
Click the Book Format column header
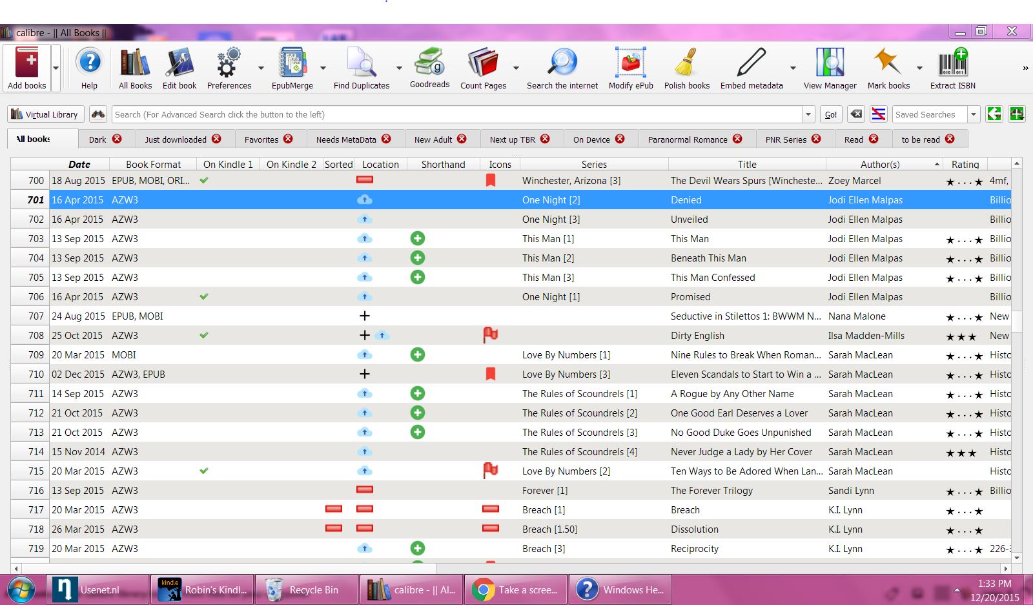pyautogui.click(x=153, y=164)
